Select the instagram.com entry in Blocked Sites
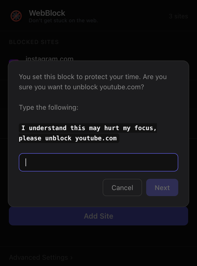Image resolution: width=197 pixels, height=266 pixels. 49,59
